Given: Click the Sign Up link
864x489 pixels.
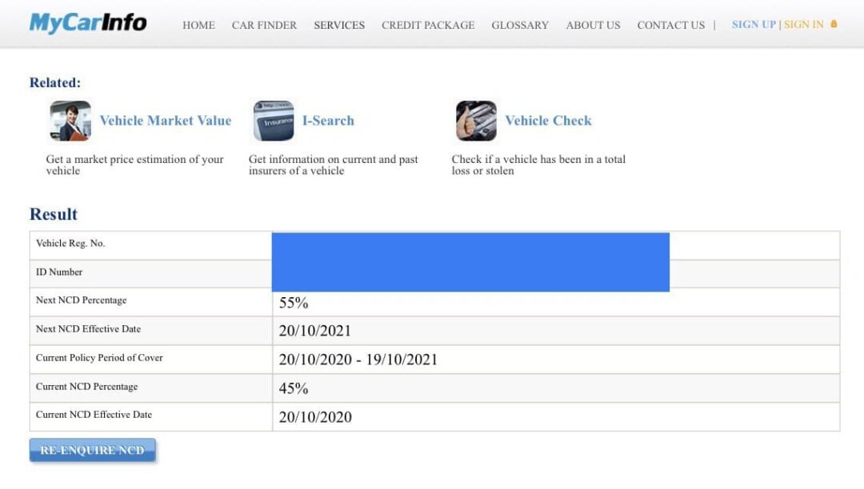Looking at the screenshot, I should click(754, 25).
